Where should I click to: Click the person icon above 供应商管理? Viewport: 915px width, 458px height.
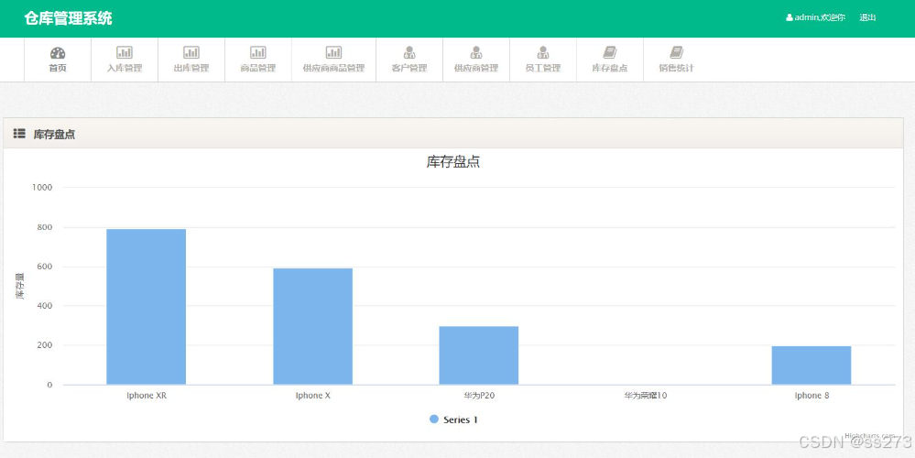476,52
